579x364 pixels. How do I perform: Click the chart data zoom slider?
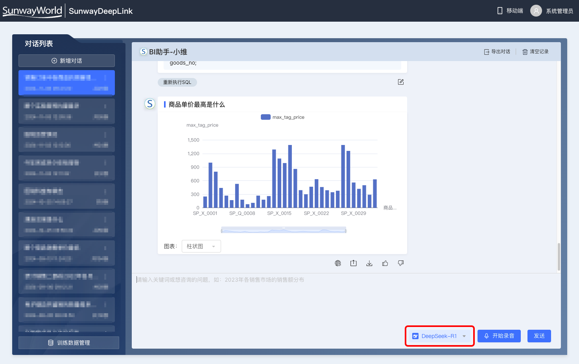click(284, 230)
